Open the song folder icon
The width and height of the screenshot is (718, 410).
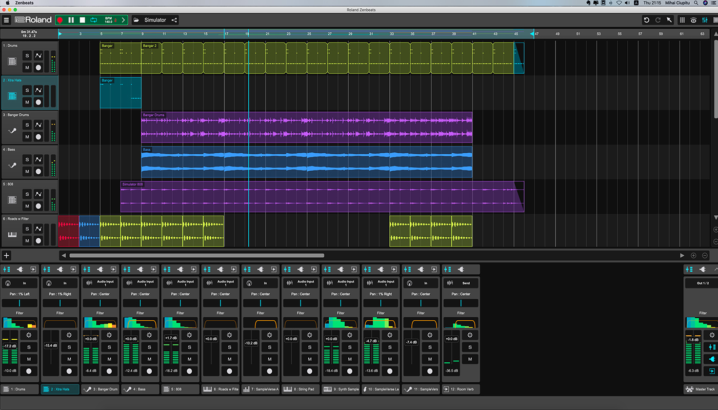[x=136, y=20]
